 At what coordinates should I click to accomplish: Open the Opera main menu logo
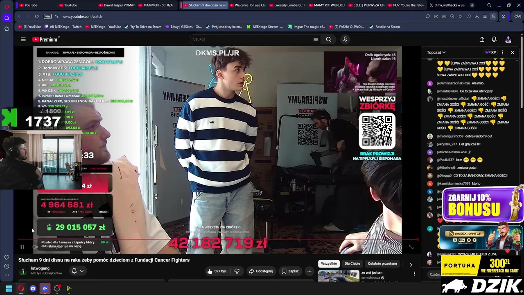pyautogui.click(x=7, y=7)
